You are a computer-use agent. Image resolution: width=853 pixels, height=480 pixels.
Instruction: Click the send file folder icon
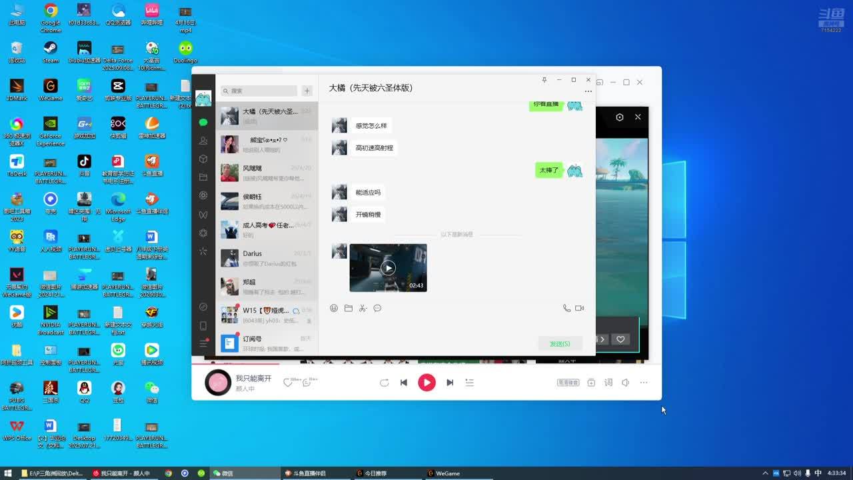click(349, 308)
